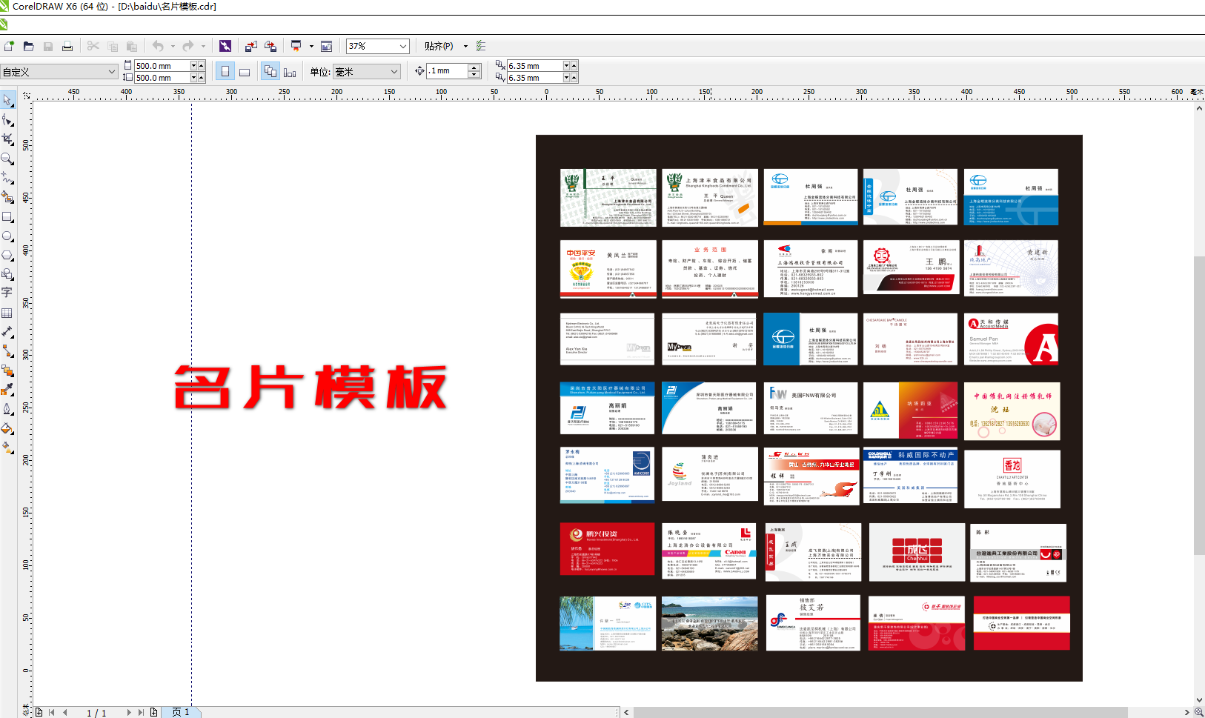Expand the application launcher dropdown arrow
Viewport: 1205px width, 718px height.
pos(311,46)
